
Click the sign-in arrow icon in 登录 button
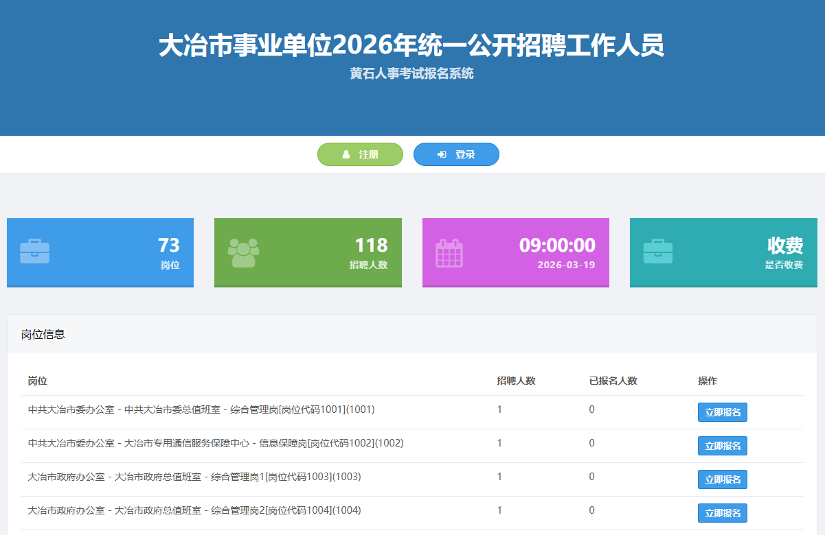click(442, 155)
